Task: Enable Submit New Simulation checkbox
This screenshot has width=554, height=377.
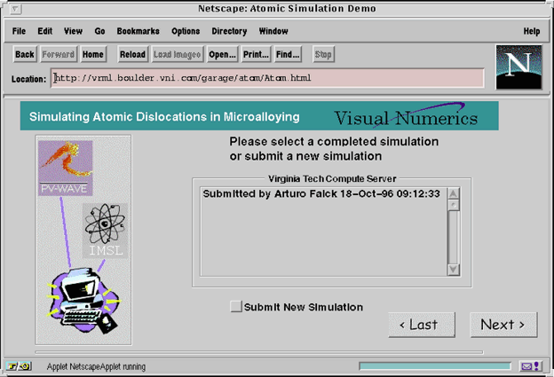Action: pos(236,306)
